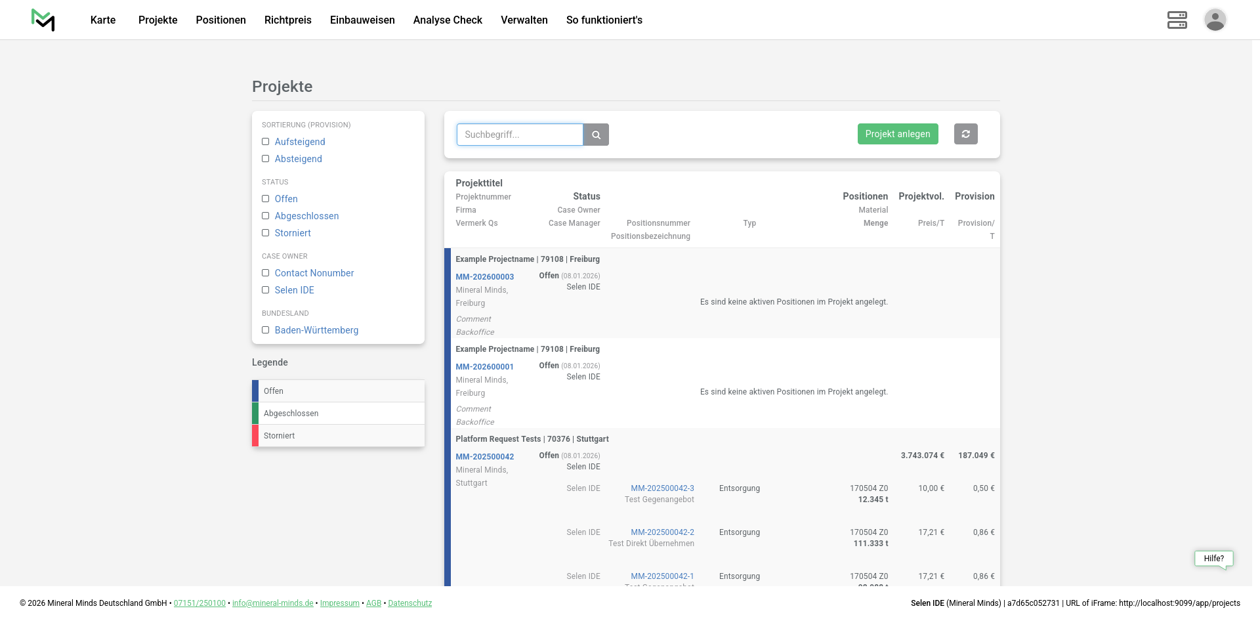Go to Analyse Check in navigation
The width and height of the screenshot is (1260, 619).
click(448, 20)
